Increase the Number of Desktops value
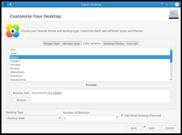The width and height of the screenshot is (182, 135). point(117,117)
